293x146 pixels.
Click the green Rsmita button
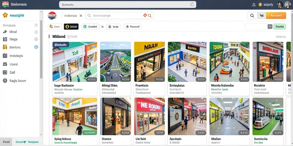tap(280, 27)
